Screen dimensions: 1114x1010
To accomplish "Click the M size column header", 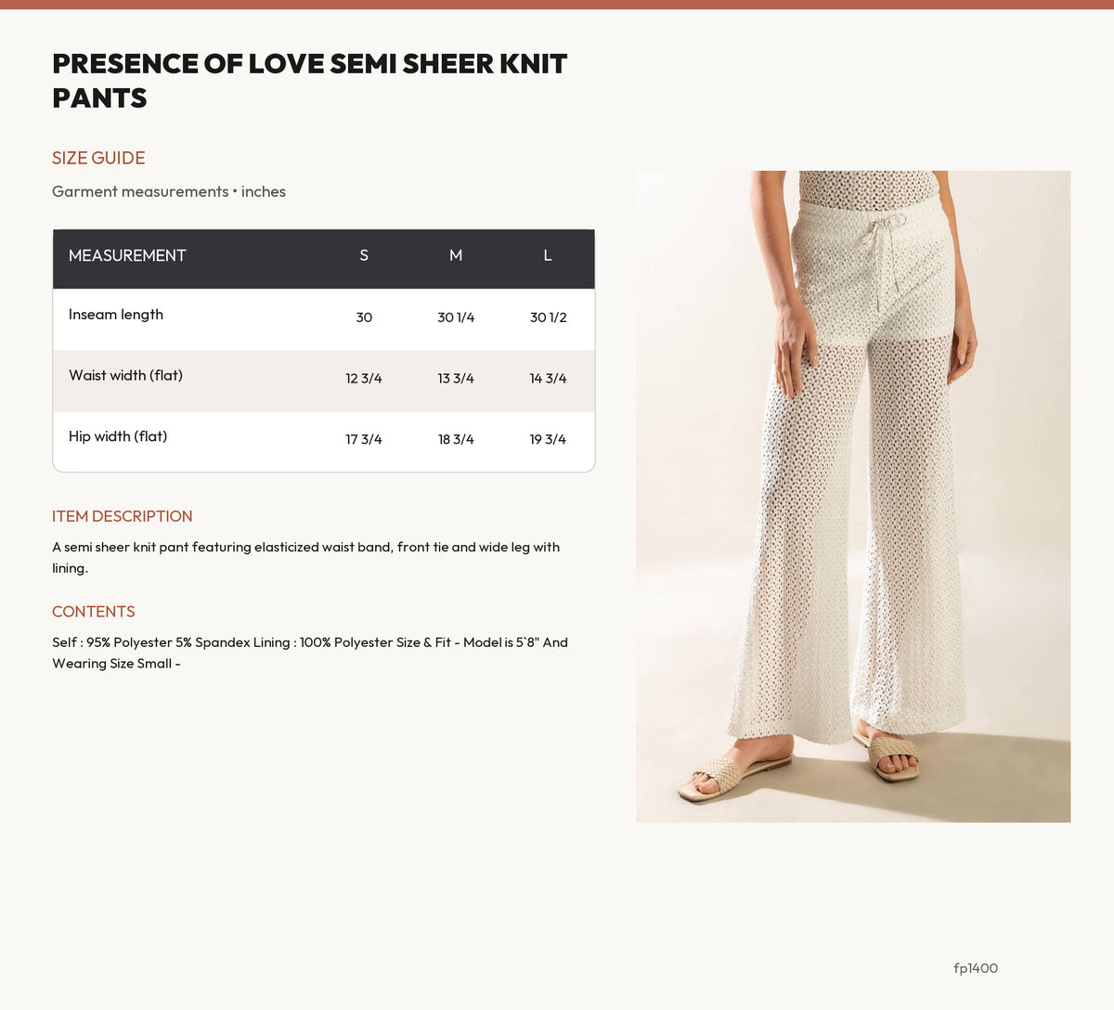I will [456, 255].
